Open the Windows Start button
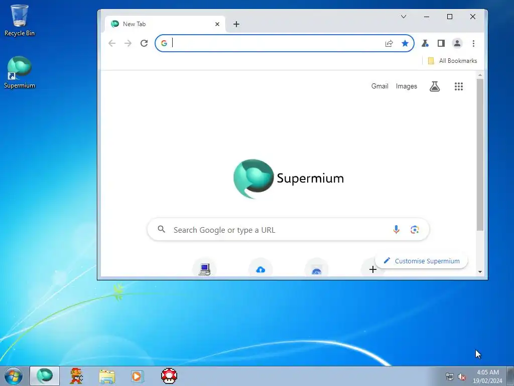 [14, 376]
